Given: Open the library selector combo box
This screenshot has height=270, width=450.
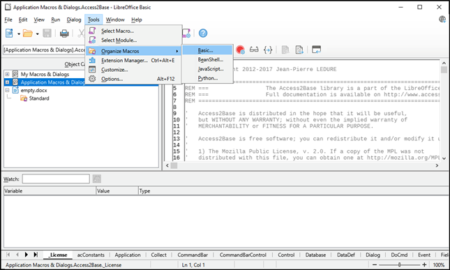Looking at the screenshot, I should 44,50.
